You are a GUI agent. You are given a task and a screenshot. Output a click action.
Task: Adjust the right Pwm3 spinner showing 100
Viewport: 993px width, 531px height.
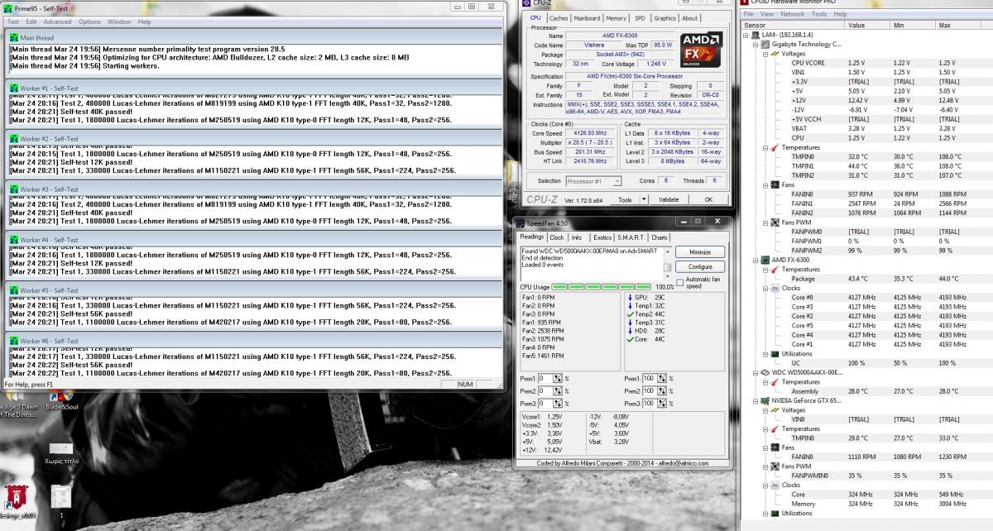(661, 403)
